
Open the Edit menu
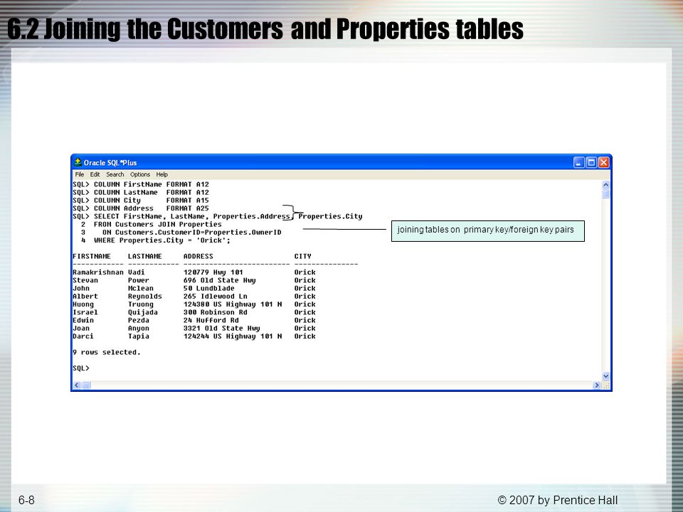95,175
